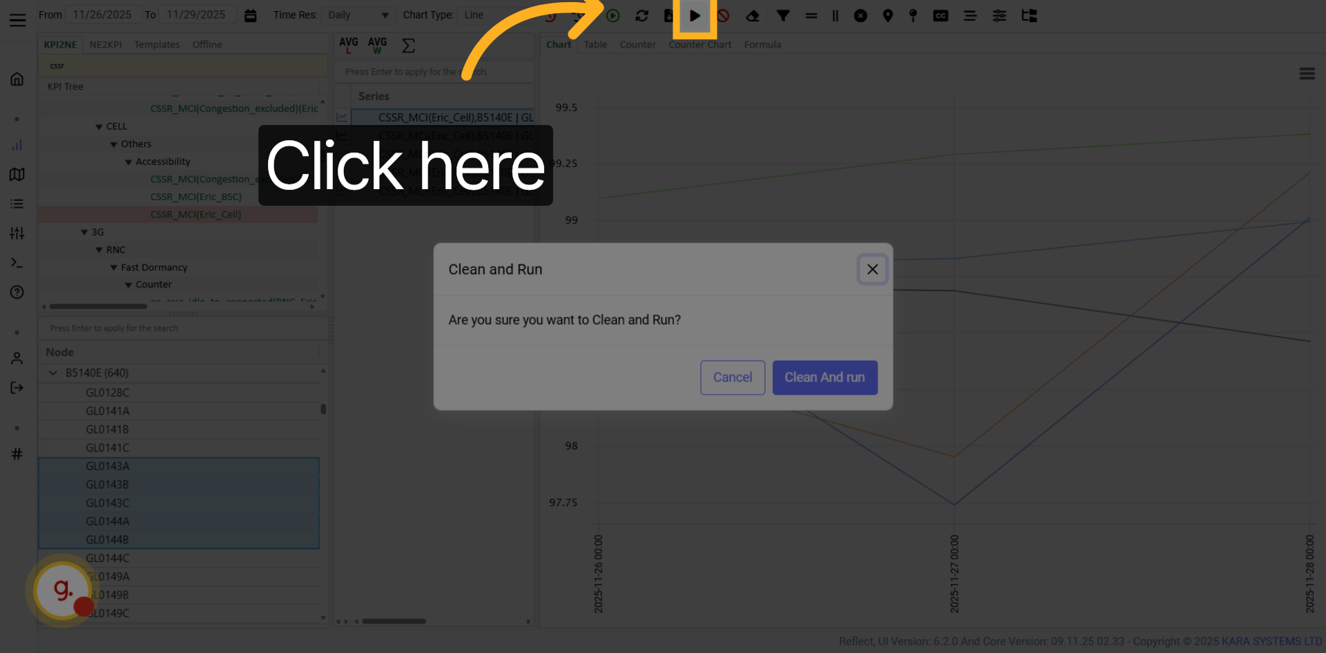Click the KPI tree horizontal scrollbar
Viewport: 1326px width, 653px height.
[x=98, y=306]
